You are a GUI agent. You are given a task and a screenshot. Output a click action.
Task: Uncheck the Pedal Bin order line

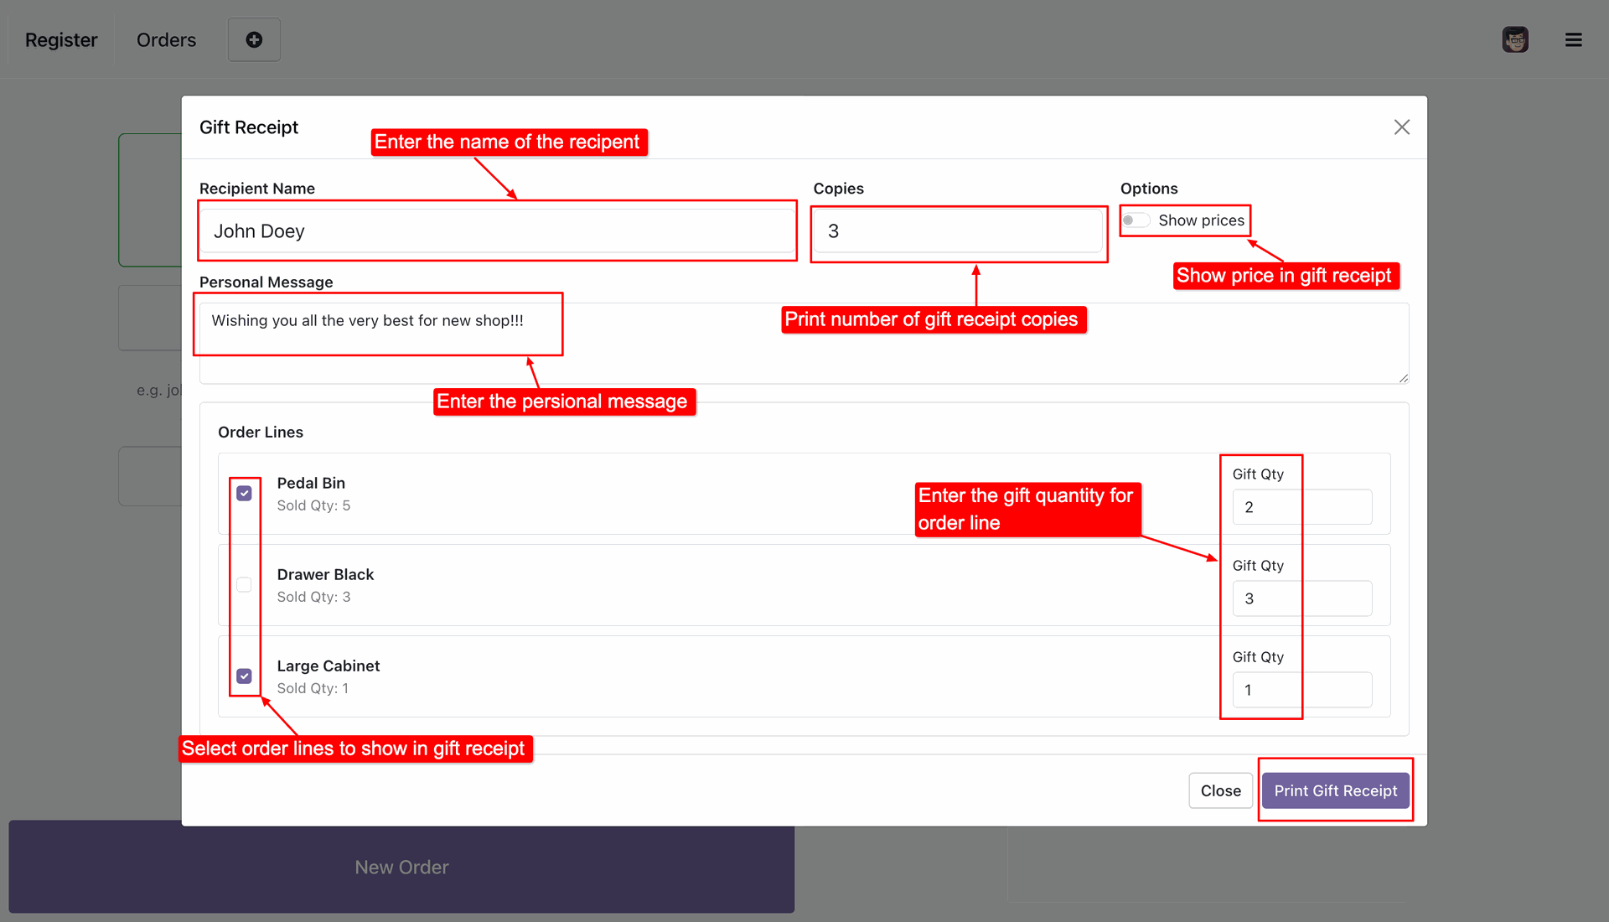(244, 493)
